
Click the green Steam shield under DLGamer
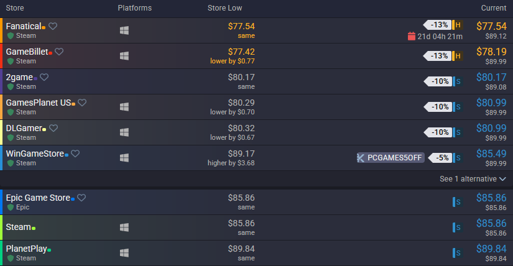[x=11, y=138]
